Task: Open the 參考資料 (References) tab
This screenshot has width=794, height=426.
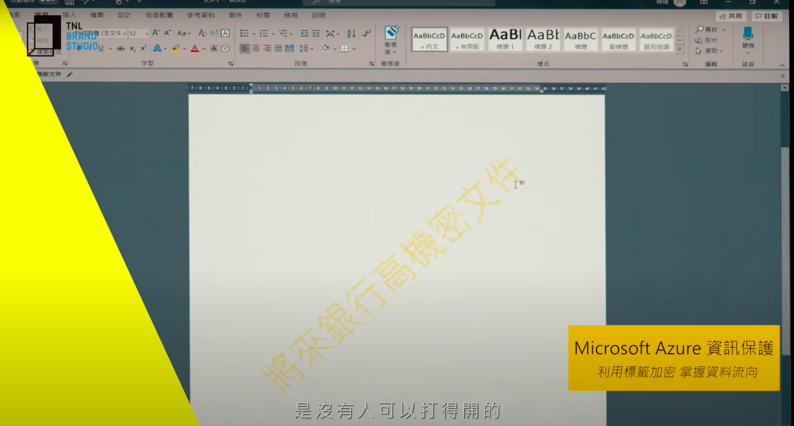Action: pos(201,15)
